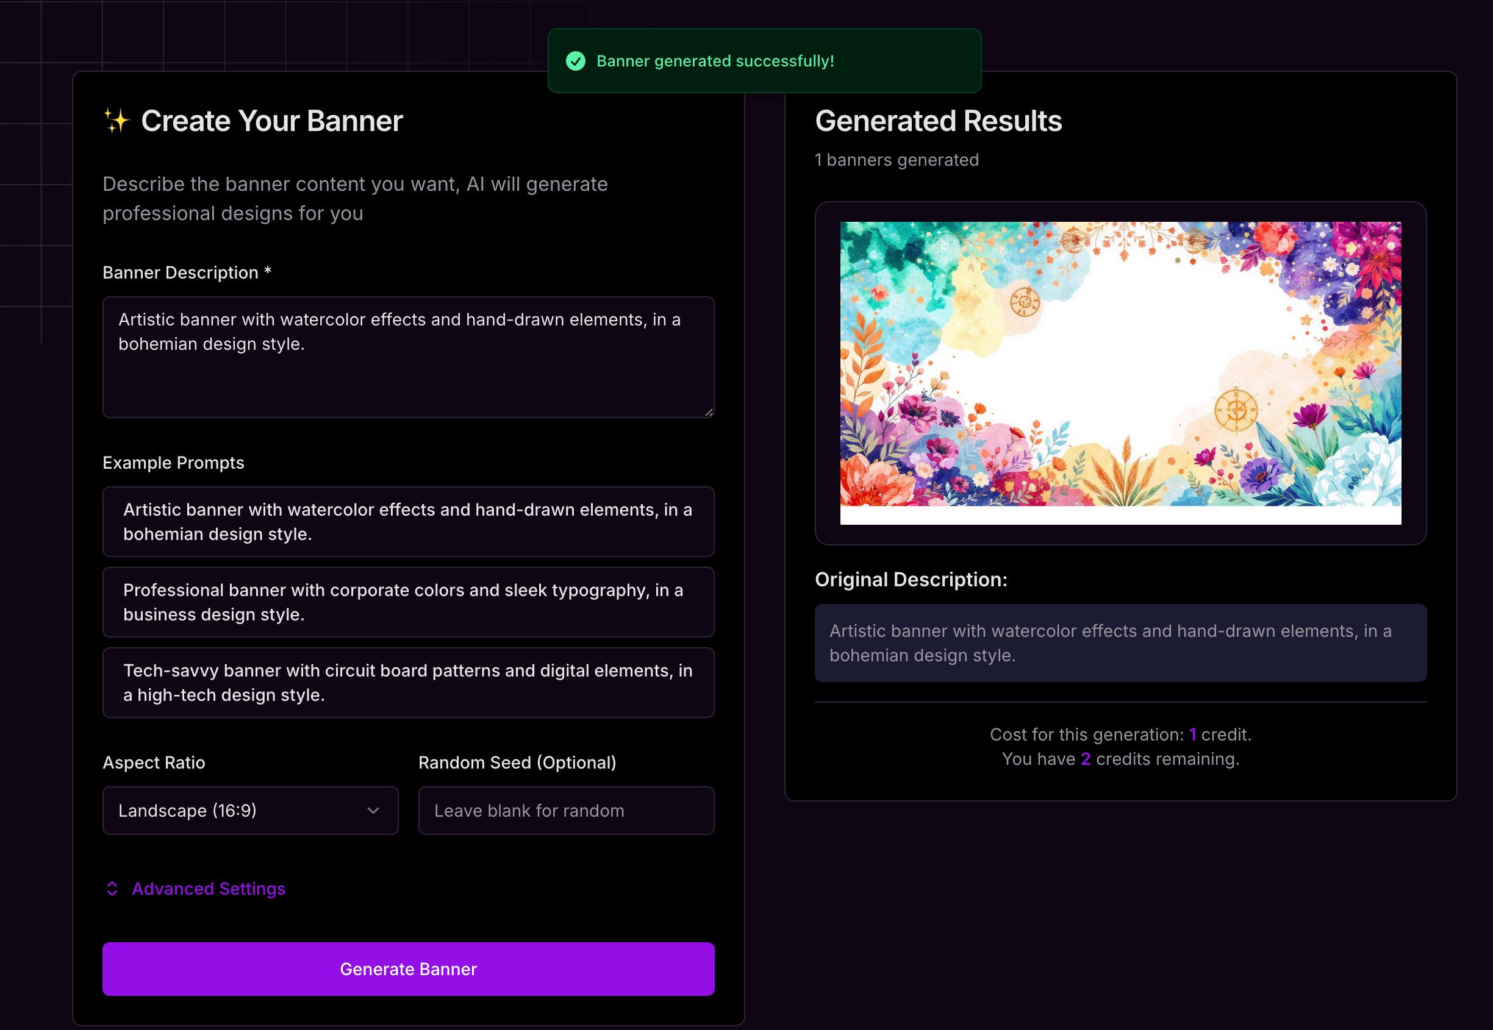Expand the Advanced Settings section

pos(195,889)
